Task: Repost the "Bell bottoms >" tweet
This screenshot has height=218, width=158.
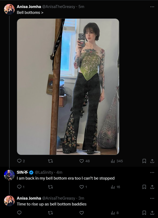Action: [x=50, y=161]
